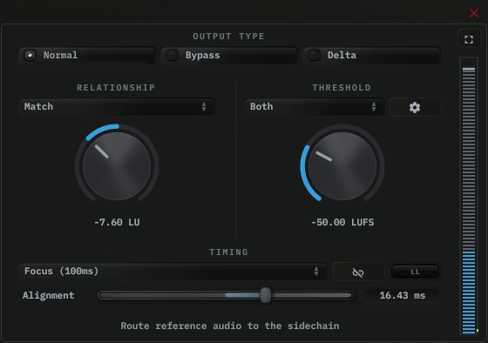Viewport: 488px width, 343px height.
Task: Click the "Route reference audio to the sidechain" text
Action: point(230,326)
